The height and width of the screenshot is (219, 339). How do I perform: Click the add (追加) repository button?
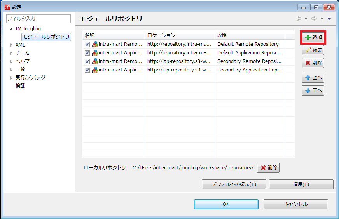(313, 37)
